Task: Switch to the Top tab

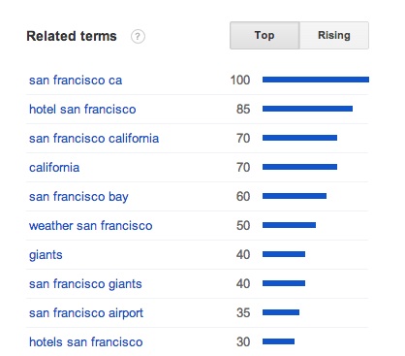Action: pyautogui.click(x=265, y=35)
